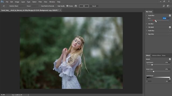
Task: Close the forest_fairy document tab
Action: tap(60, 10)
